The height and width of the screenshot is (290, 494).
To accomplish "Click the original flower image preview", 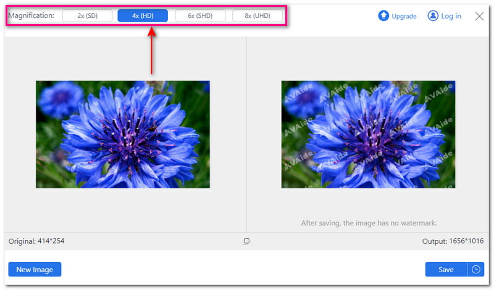I will 123,134.
